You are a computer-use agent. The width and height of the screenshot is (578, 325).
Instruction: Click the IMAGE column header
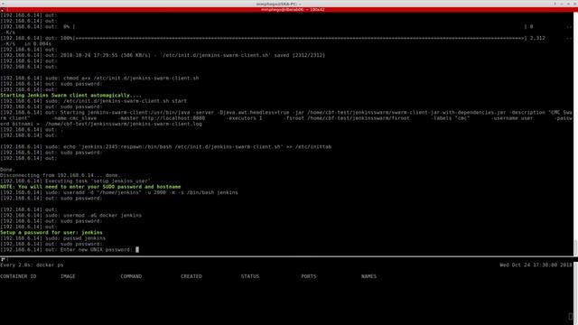coord(68,276)
